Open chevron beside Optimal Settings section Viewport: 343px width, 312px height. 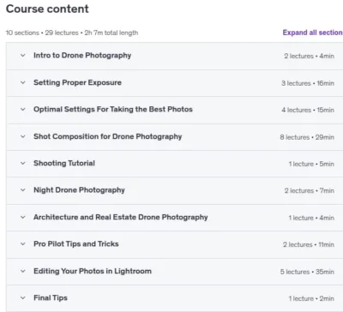pyautogui.click(x=23, y=110)
